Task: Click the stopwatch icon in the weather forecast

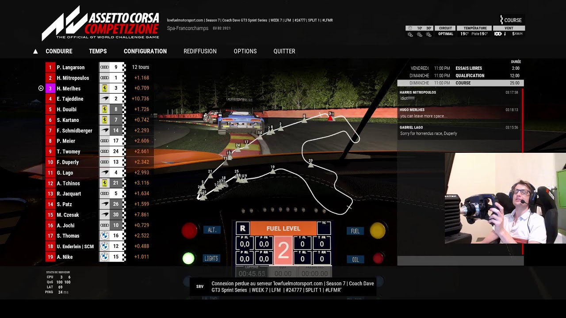Action: click(410, 28)
